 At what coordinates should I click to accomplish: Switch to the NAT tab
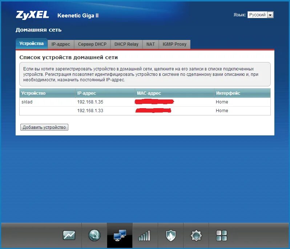(x=150, y=44)
